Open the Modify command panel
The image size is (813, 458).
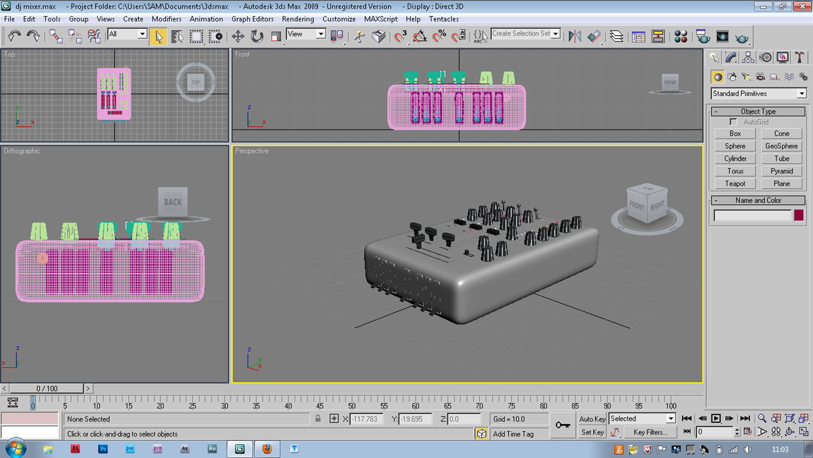click(730, 57)
